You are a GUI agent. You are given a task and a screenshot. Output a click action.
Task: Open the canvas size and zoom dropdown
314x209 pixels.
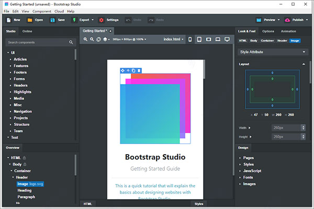pyautogui.click(x=129, y=39)
